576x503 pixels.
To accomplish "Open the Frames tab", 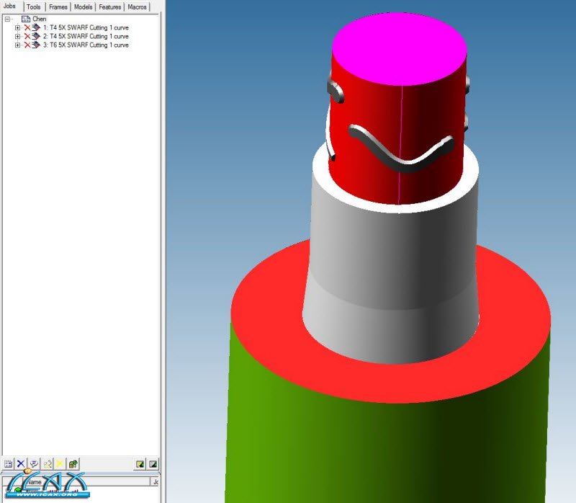I will [58, 7].
